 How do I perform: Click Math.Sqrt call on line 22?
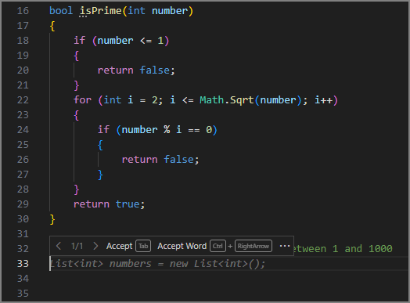click(226, 100)
